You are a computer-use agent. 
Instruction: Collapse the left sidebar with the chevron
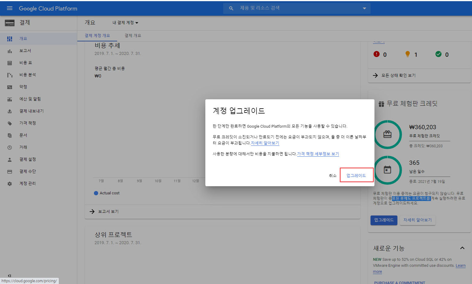tap(9, 276)
